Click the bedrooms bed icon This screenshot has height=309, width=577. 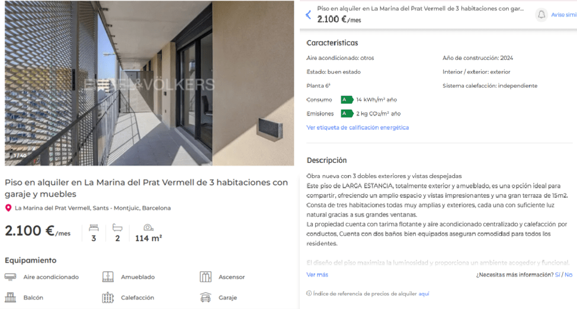coord(94,228)
